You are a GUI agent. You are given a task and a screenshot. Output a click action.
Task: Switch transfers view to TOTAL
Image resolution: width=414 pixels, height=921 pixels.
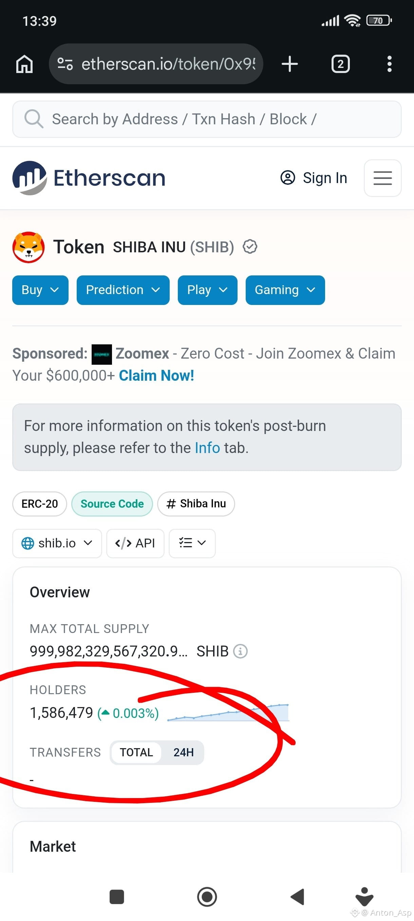point(136,752)
